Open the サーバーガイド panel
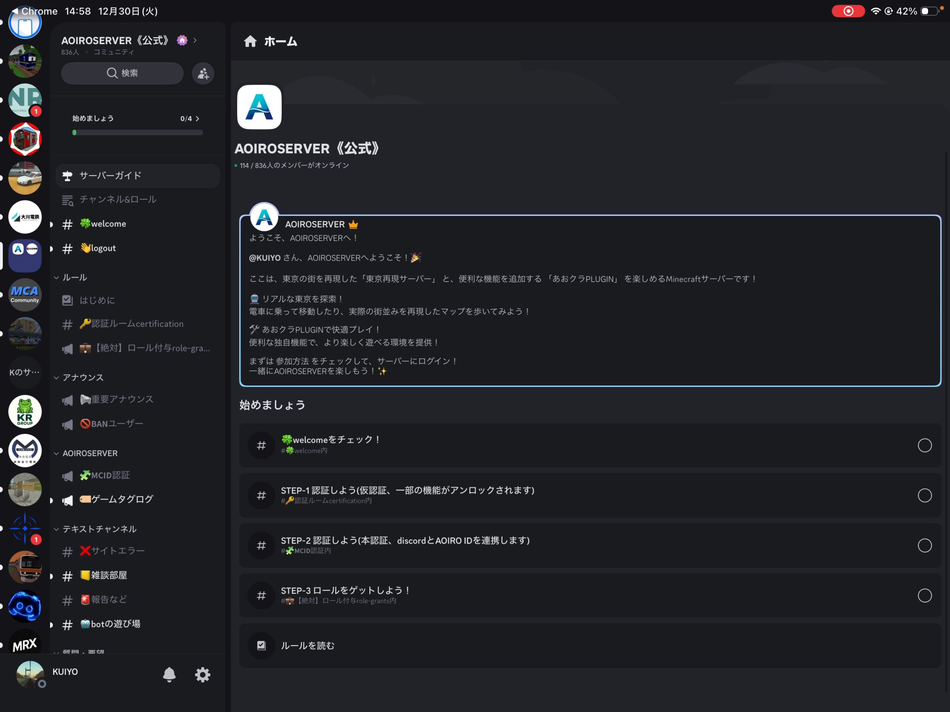Viewport: 950px width, 712px height. 137,175
